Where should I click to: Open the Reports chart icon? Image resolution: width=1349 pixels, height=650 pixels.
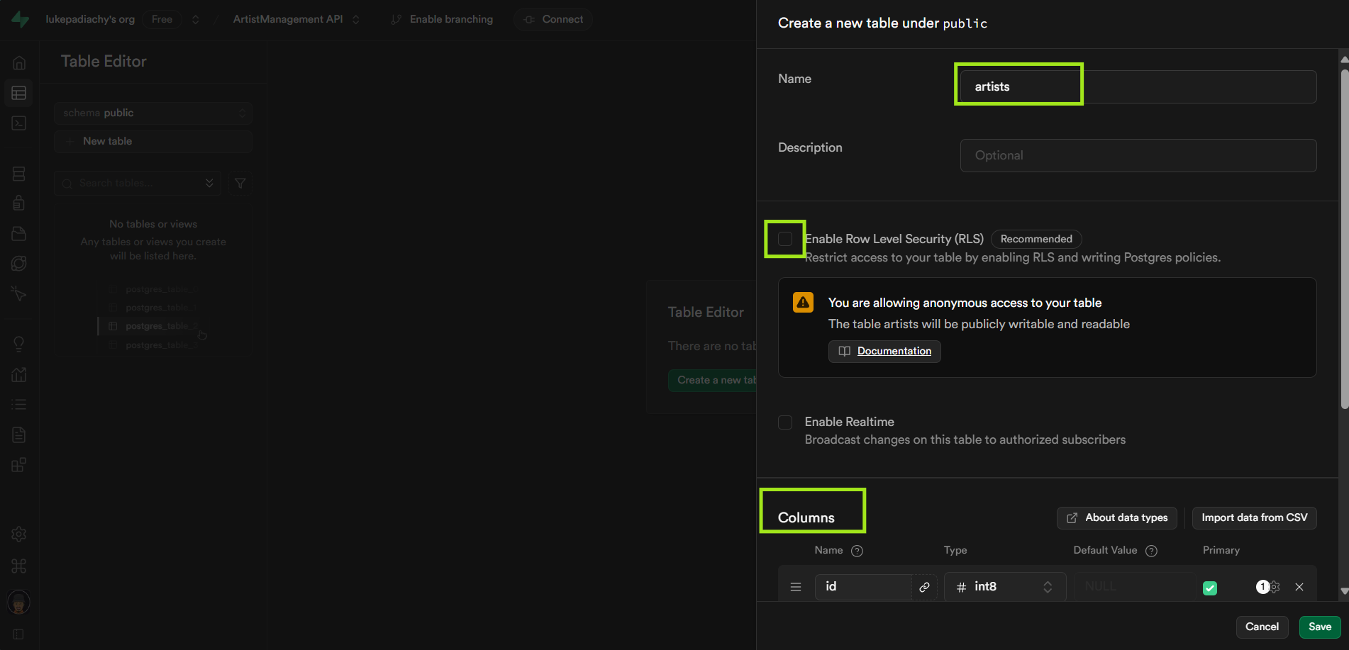[x=19, y=374]
